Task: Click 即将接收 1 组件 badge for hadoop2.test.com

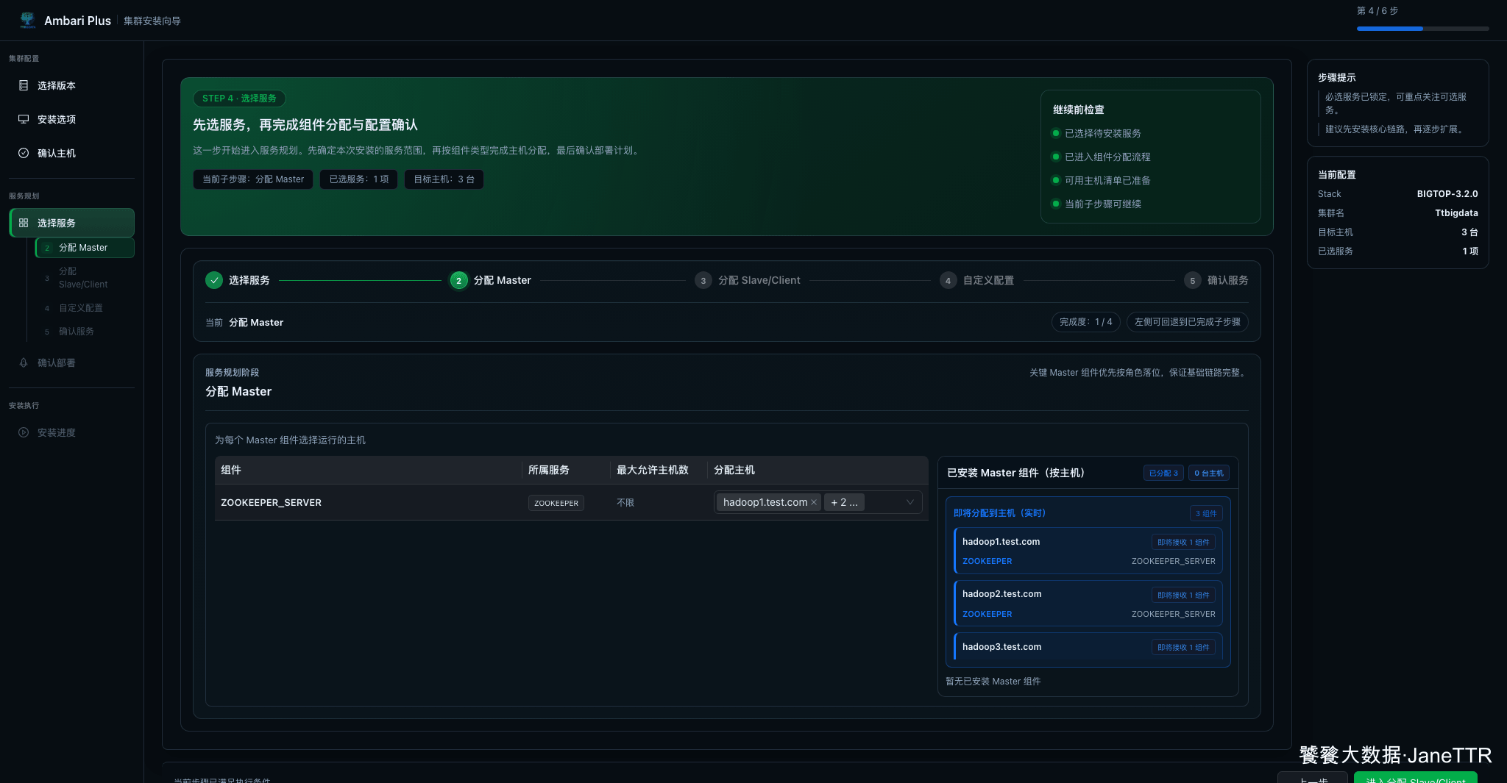Action: click(x=1183, y=596)
